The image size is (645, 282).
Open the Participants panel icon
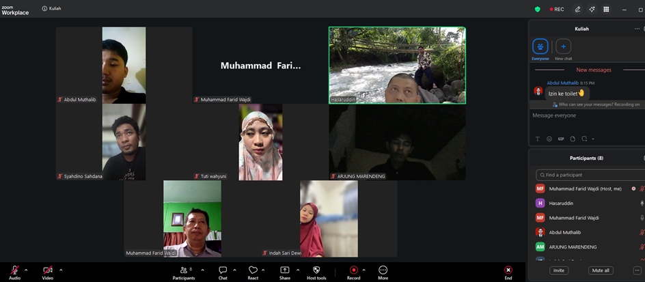184,270
